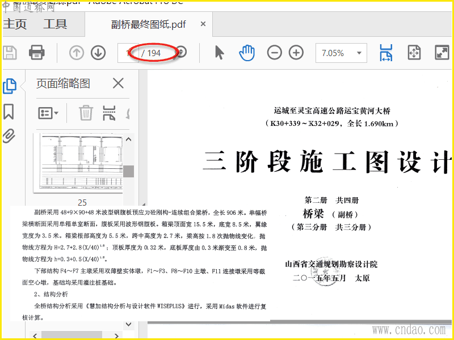Screen dimensions: 454x340
Task: Close the 页面缩略图 panel
Action: [x=118, y=83]
